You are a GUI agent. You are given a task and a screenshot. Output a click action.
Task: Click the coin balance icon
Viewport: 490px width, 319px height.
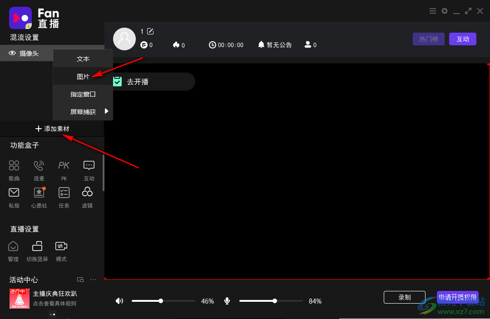pos(144,45)
